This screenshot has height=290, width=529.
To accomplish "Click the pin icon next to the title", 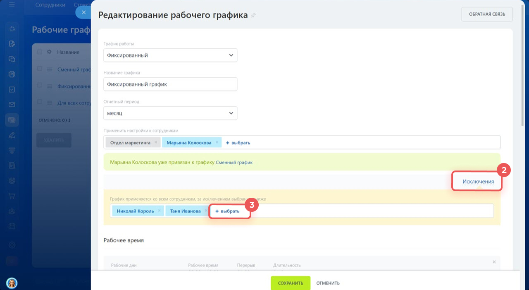I will pyautogui.click(x=253, y=16).
